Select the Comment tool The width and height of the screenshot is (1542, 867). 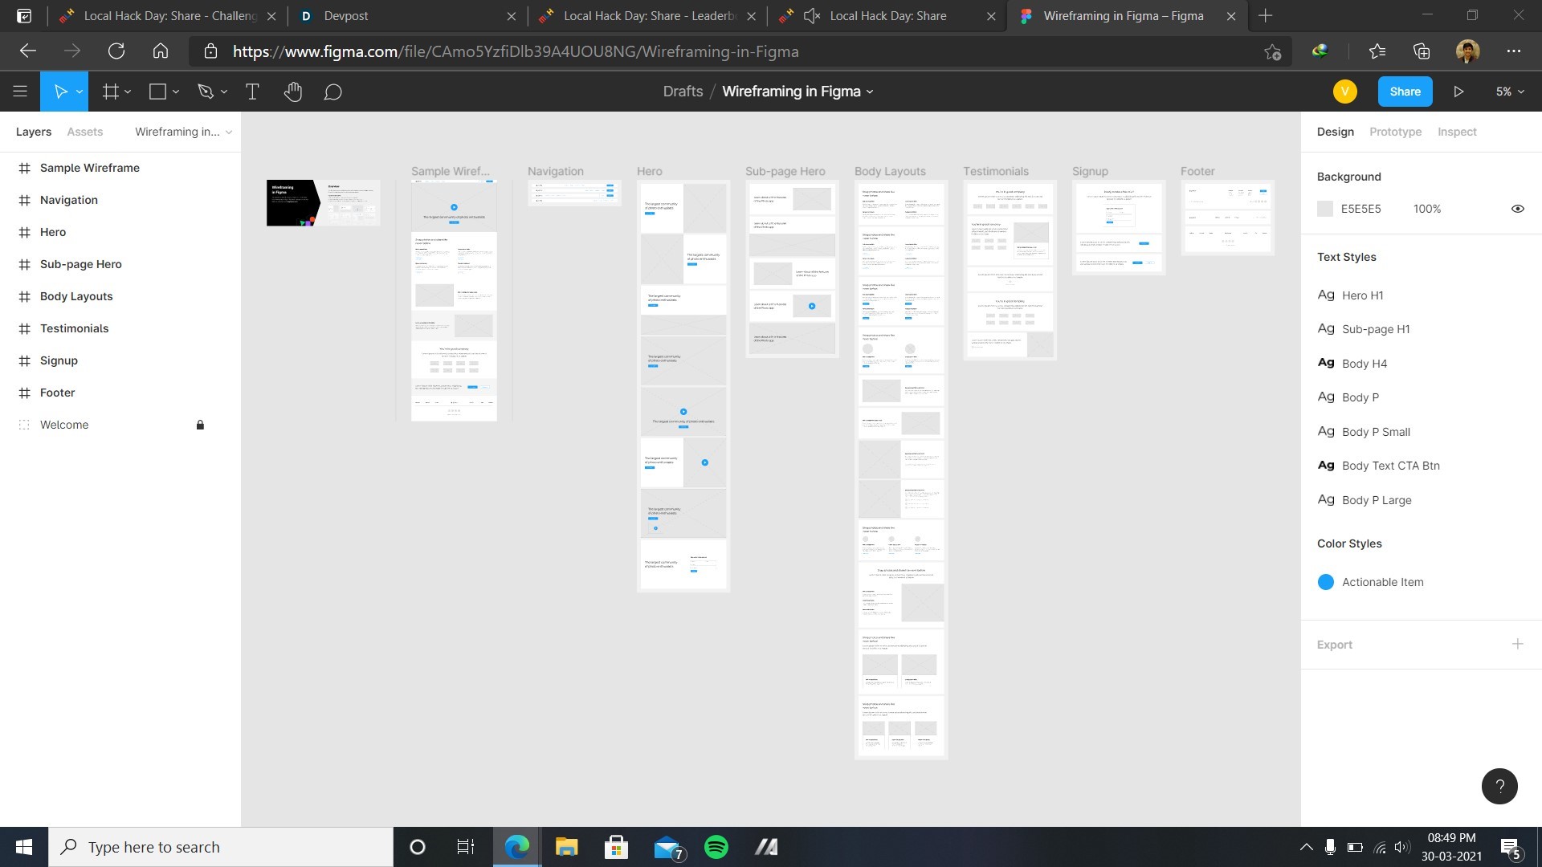[x=332, y=92]
